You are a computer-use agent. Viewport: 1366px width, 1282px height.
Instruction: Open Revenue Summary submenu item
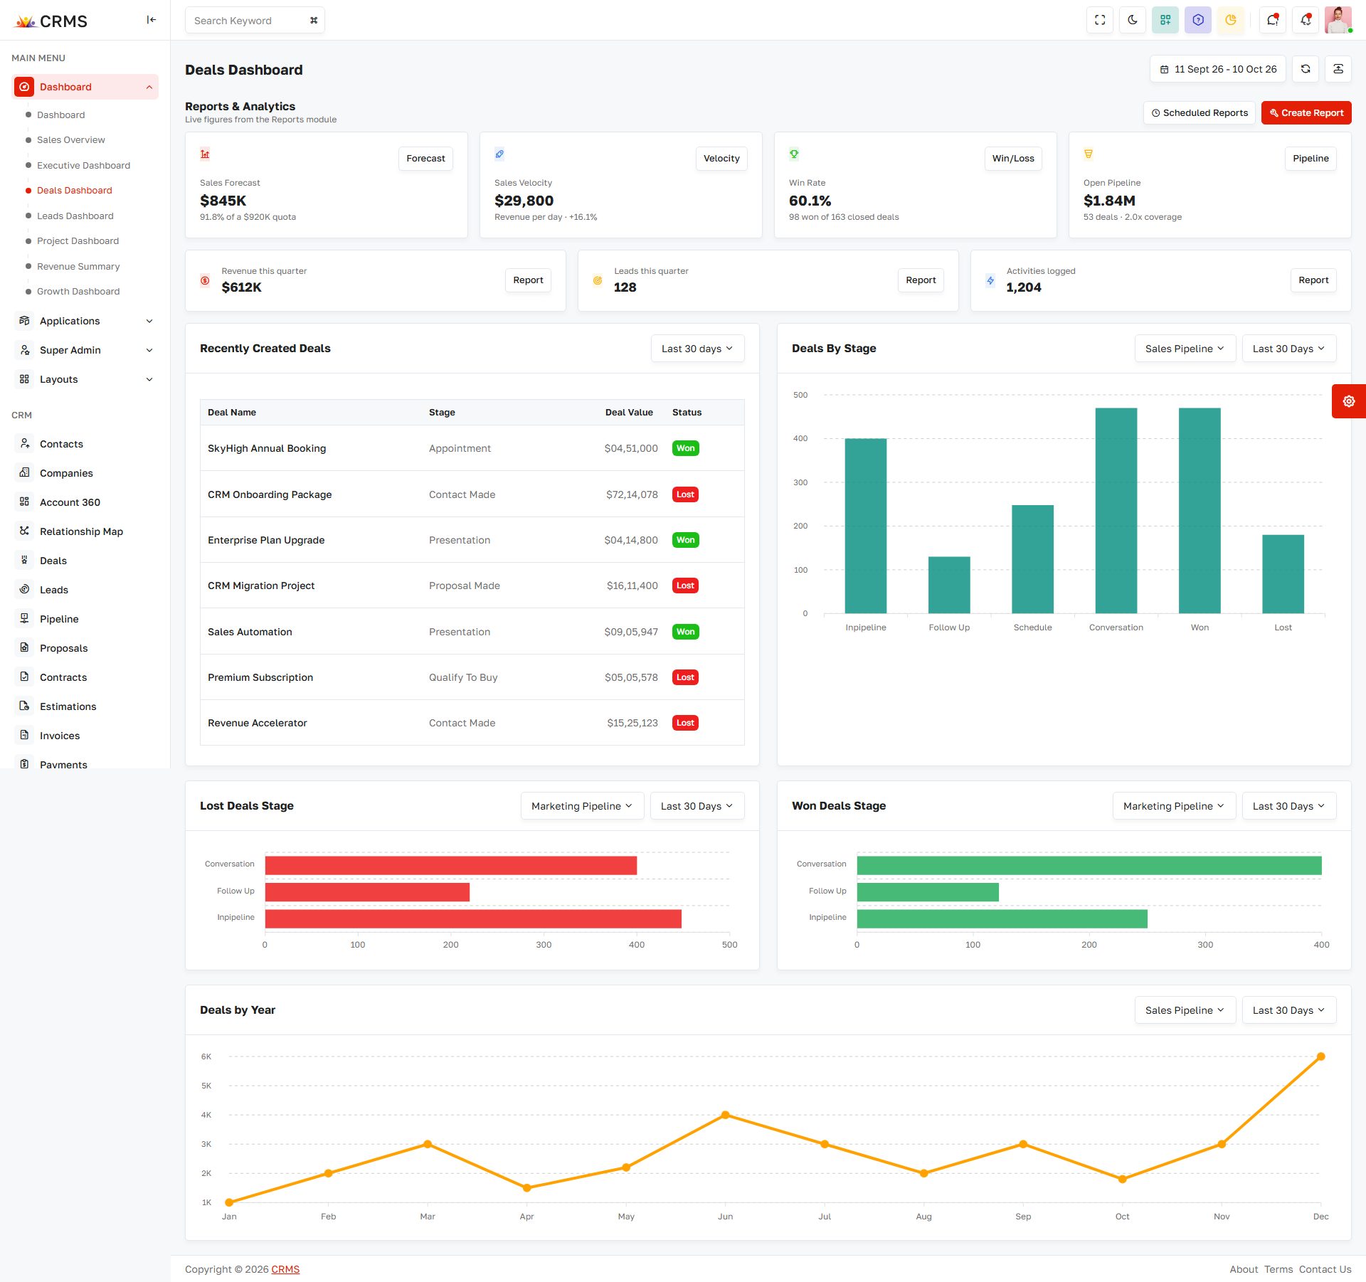(78, 266)
